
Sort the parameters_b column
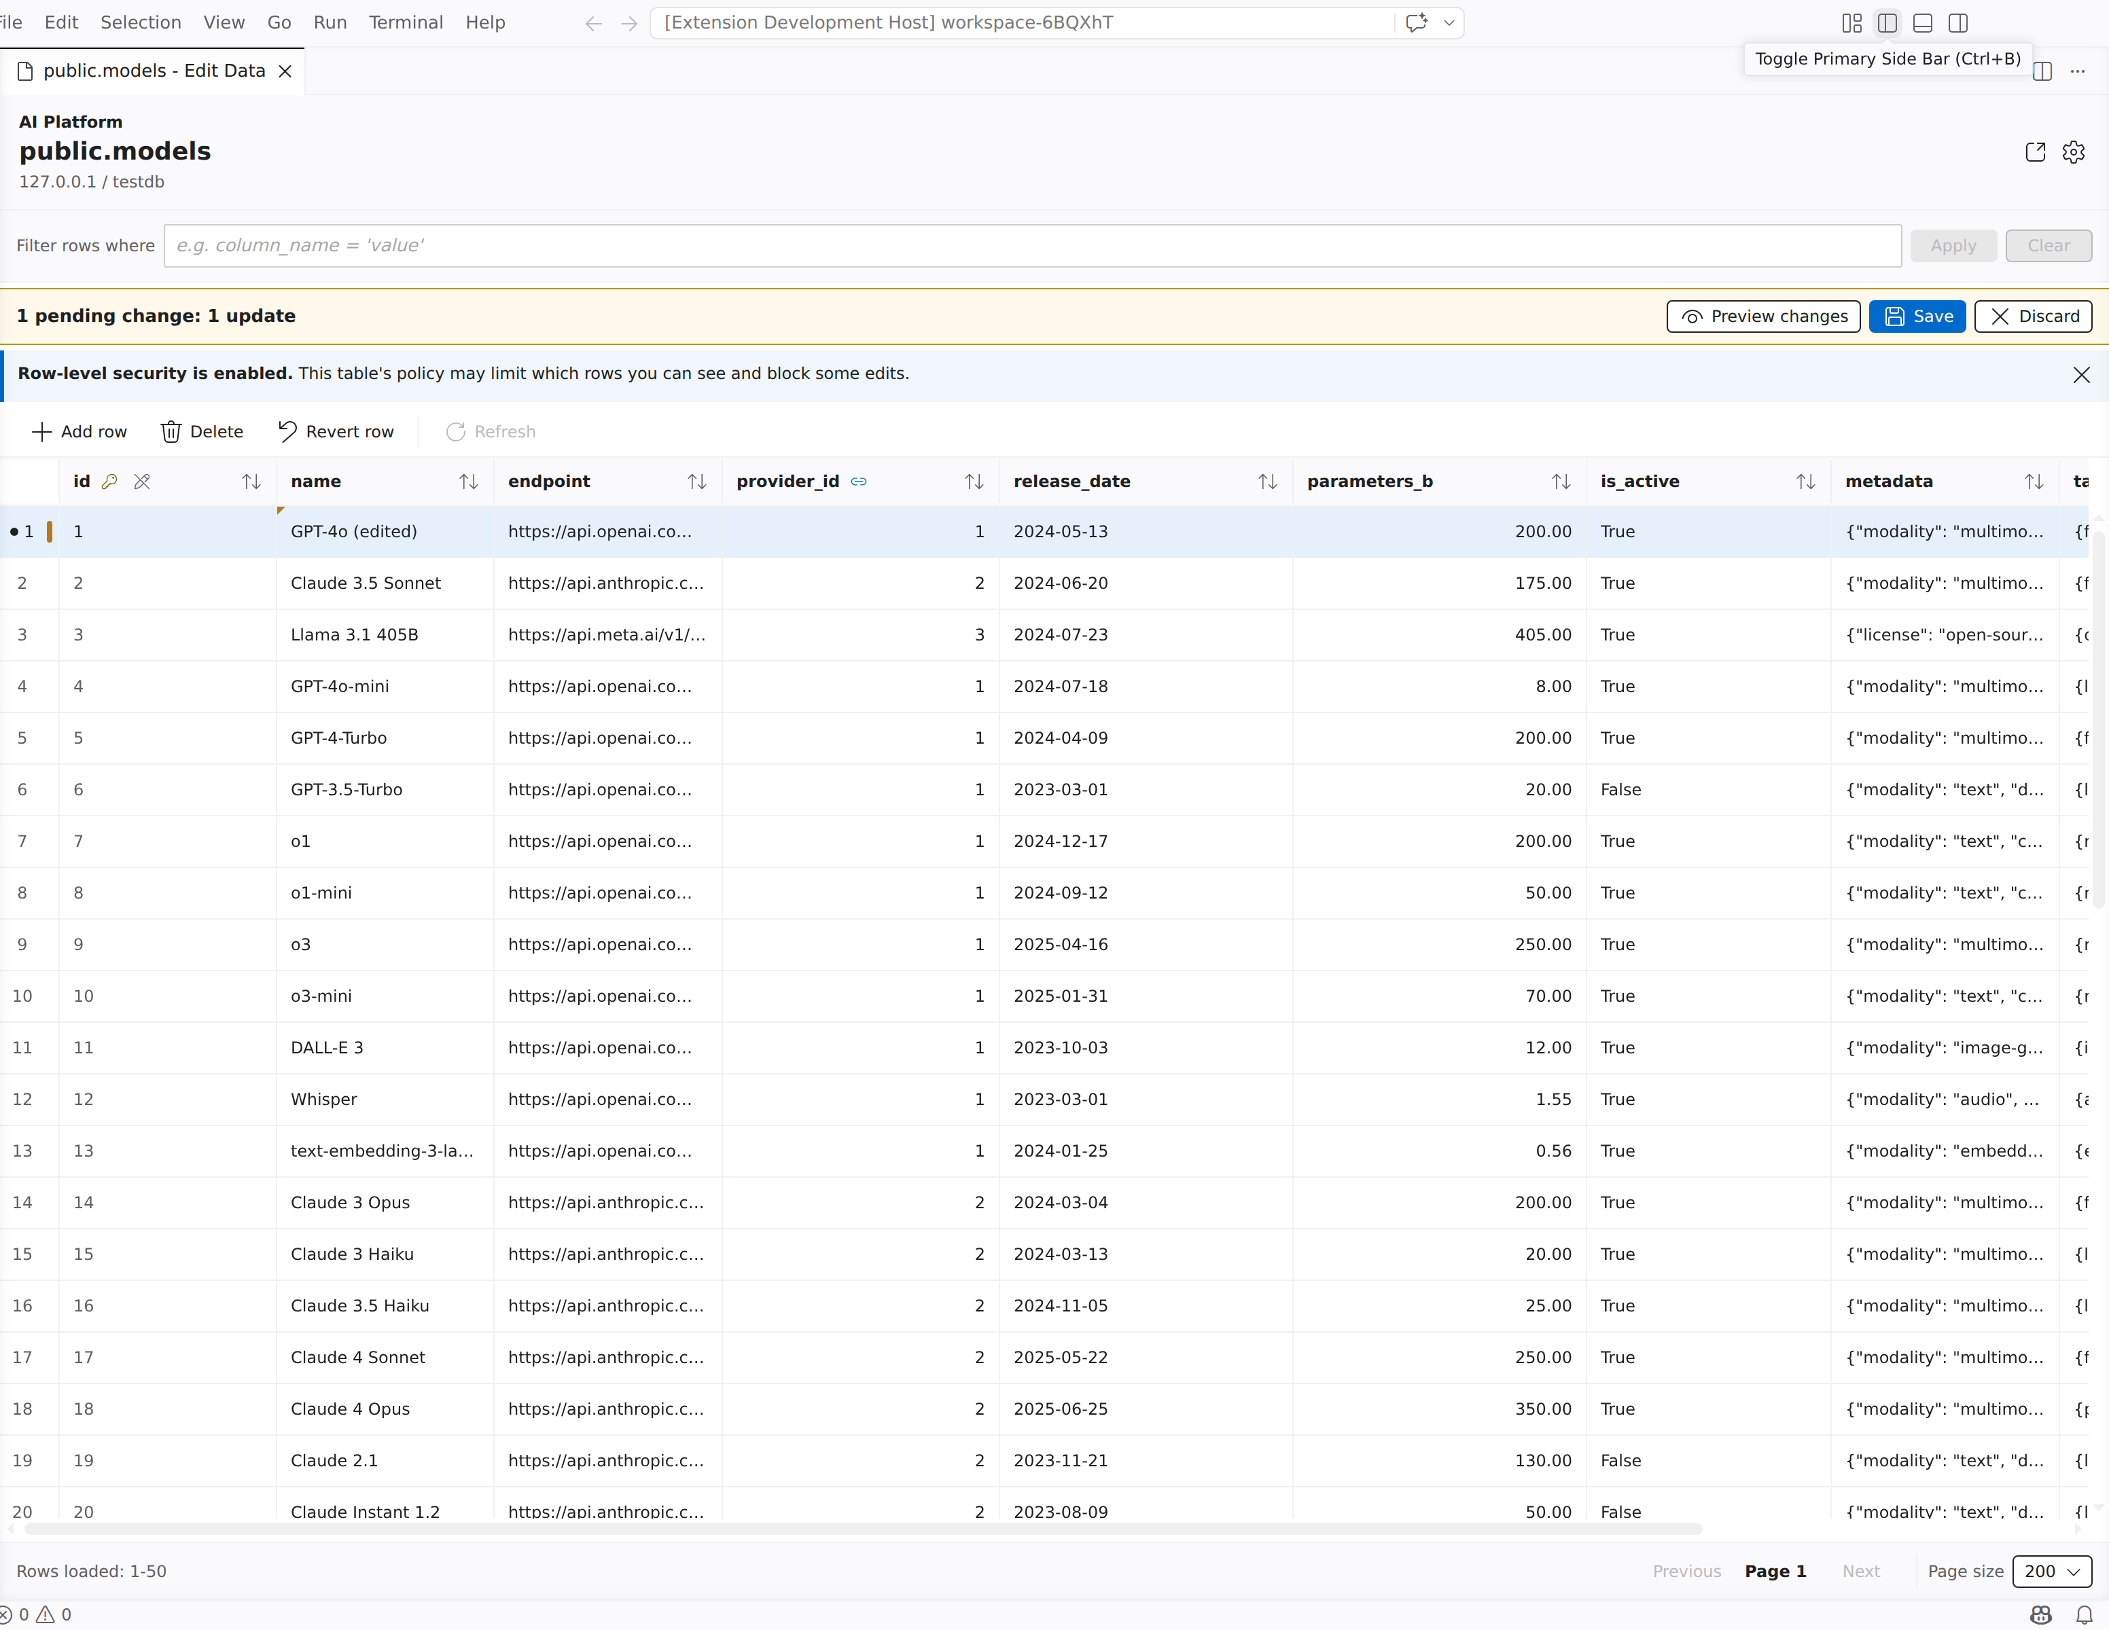[1561, 482]
